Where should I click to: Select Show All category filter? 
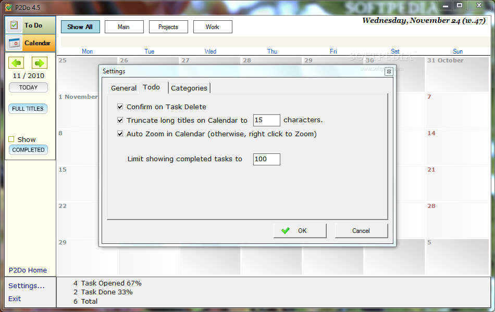point(80,27)
